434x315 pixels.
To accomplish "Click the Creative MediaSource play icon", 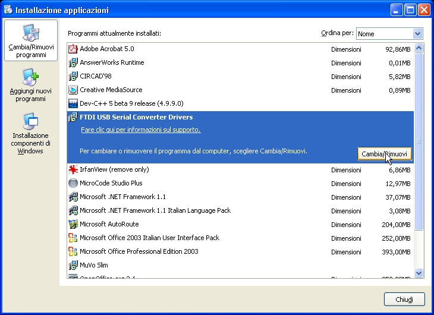I will click(x=73, y=90).
